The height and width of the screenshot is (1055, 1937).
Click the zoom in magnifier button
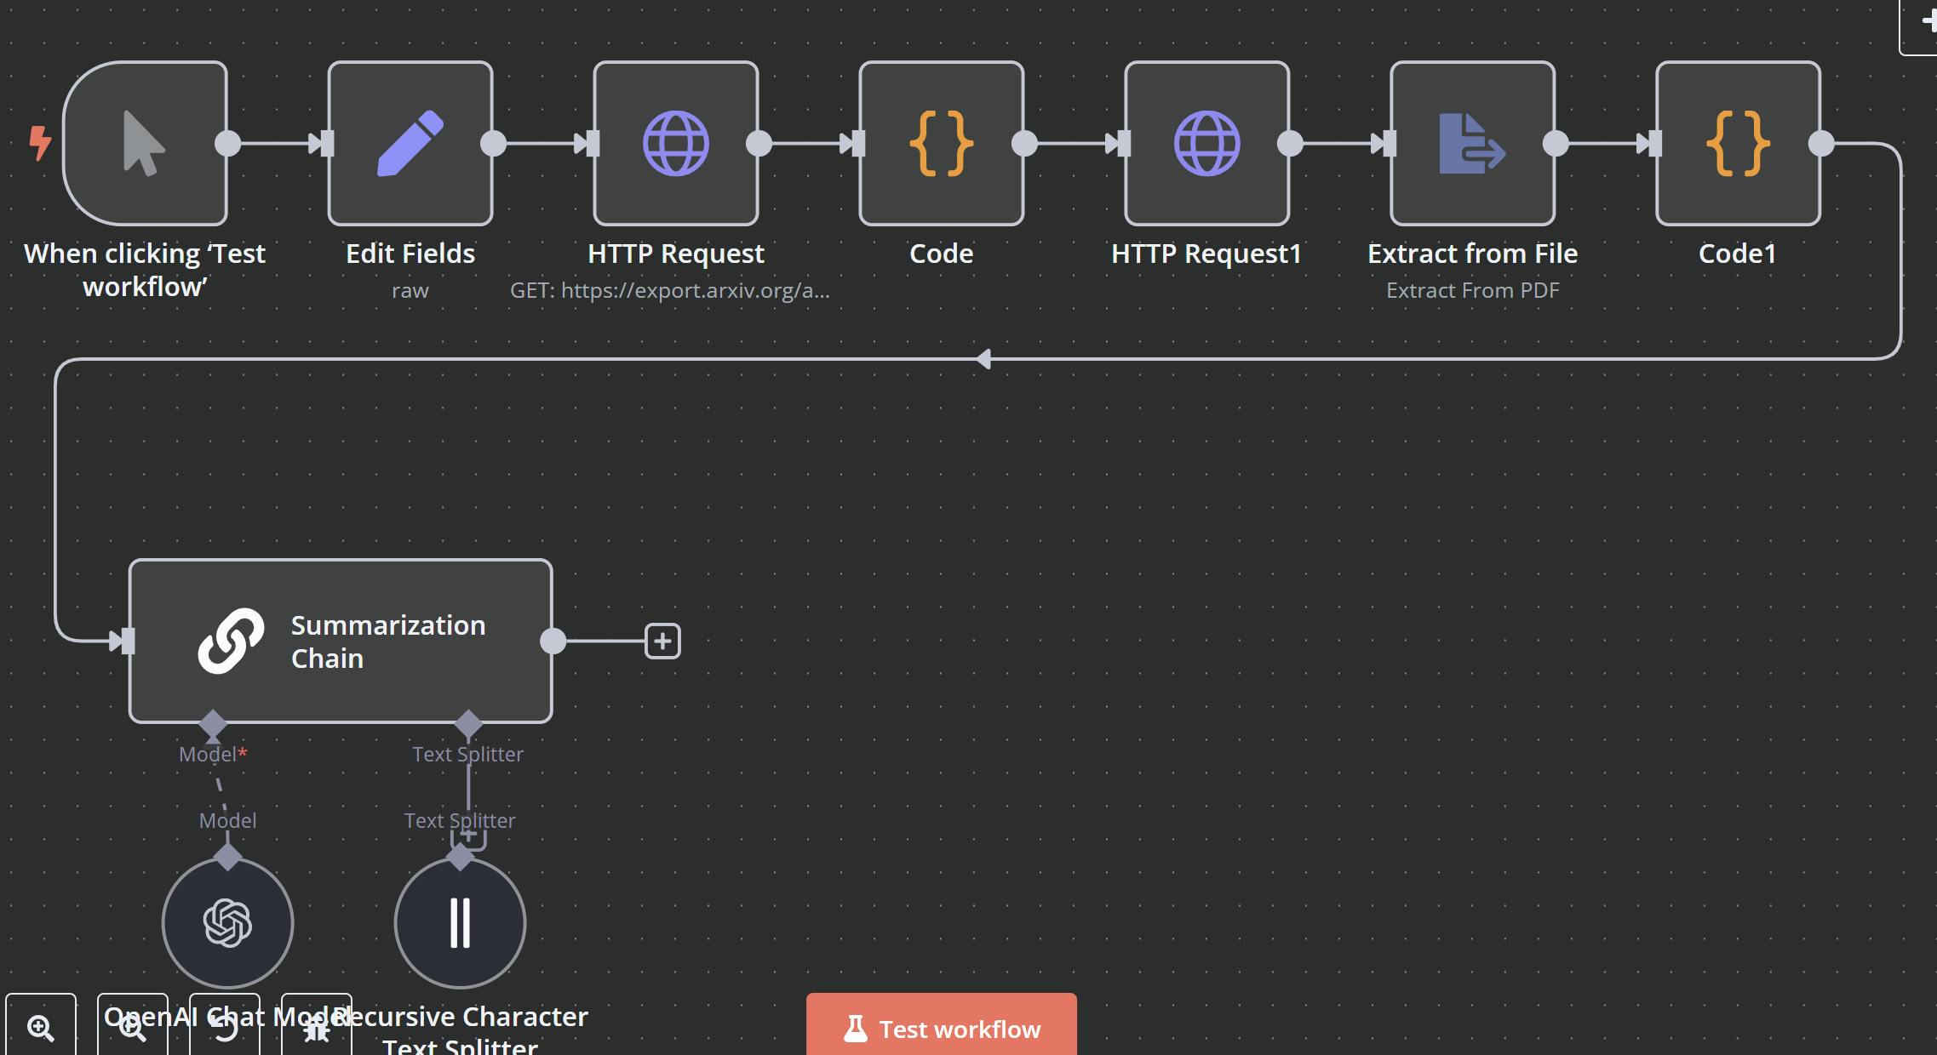click(41, 1027)
